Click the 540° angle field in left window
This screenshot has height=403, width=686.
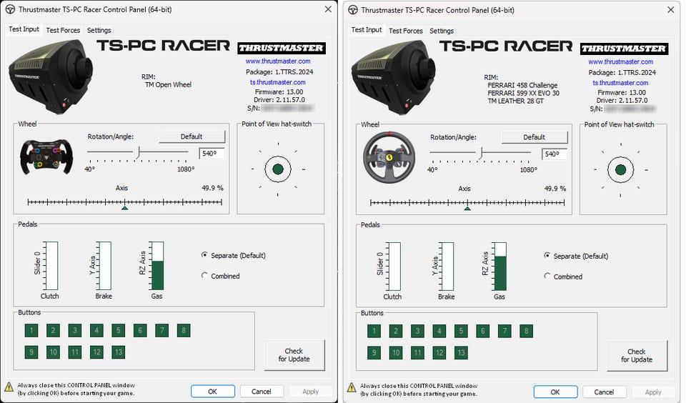pyautogui.click(x=212, y=154)
